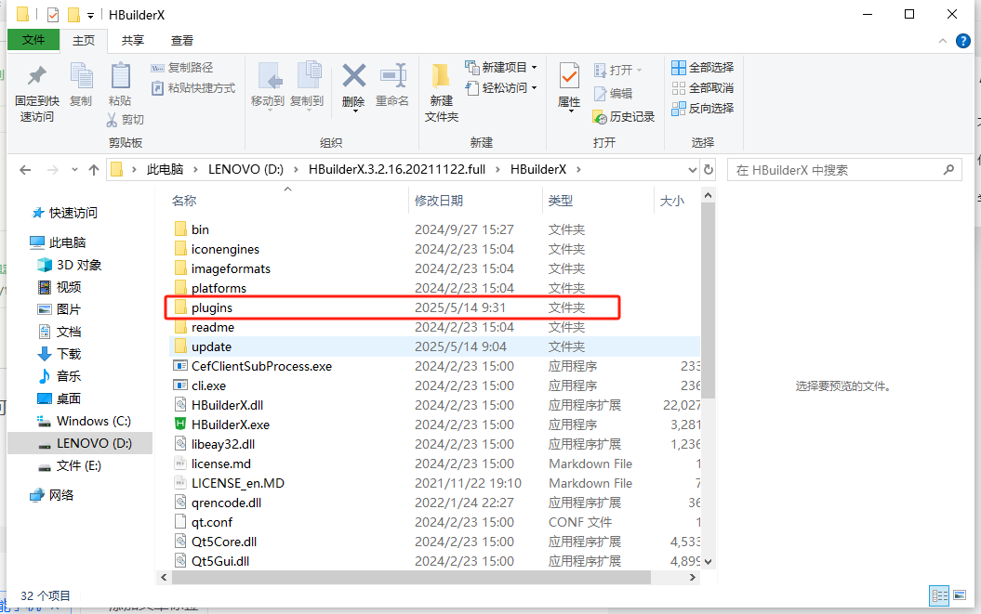Click the red X Delete icon
Viewport: 981px width, 614px height.
pos(353,77)
